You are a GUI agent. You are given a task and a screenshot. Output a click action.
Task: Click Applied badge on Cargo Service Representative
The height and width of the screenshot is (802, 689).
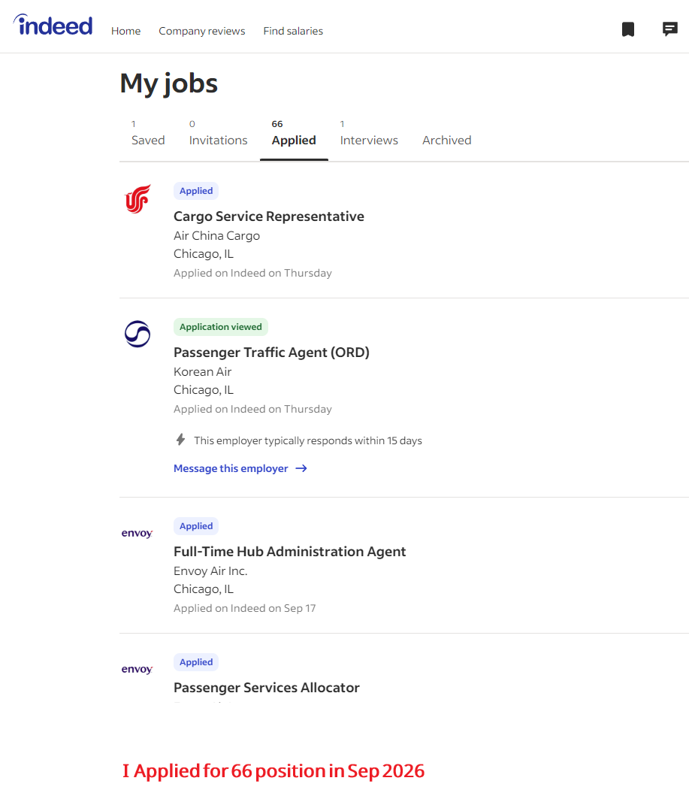[196, 191]
